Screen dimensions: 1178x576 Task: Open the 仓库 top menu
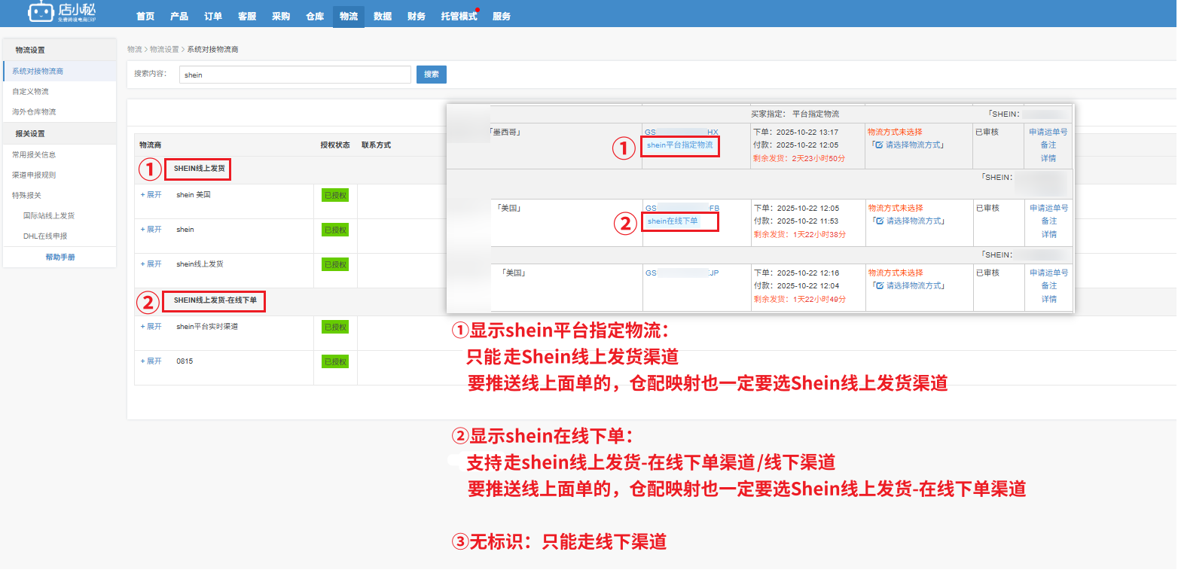(x=315, y=16)
